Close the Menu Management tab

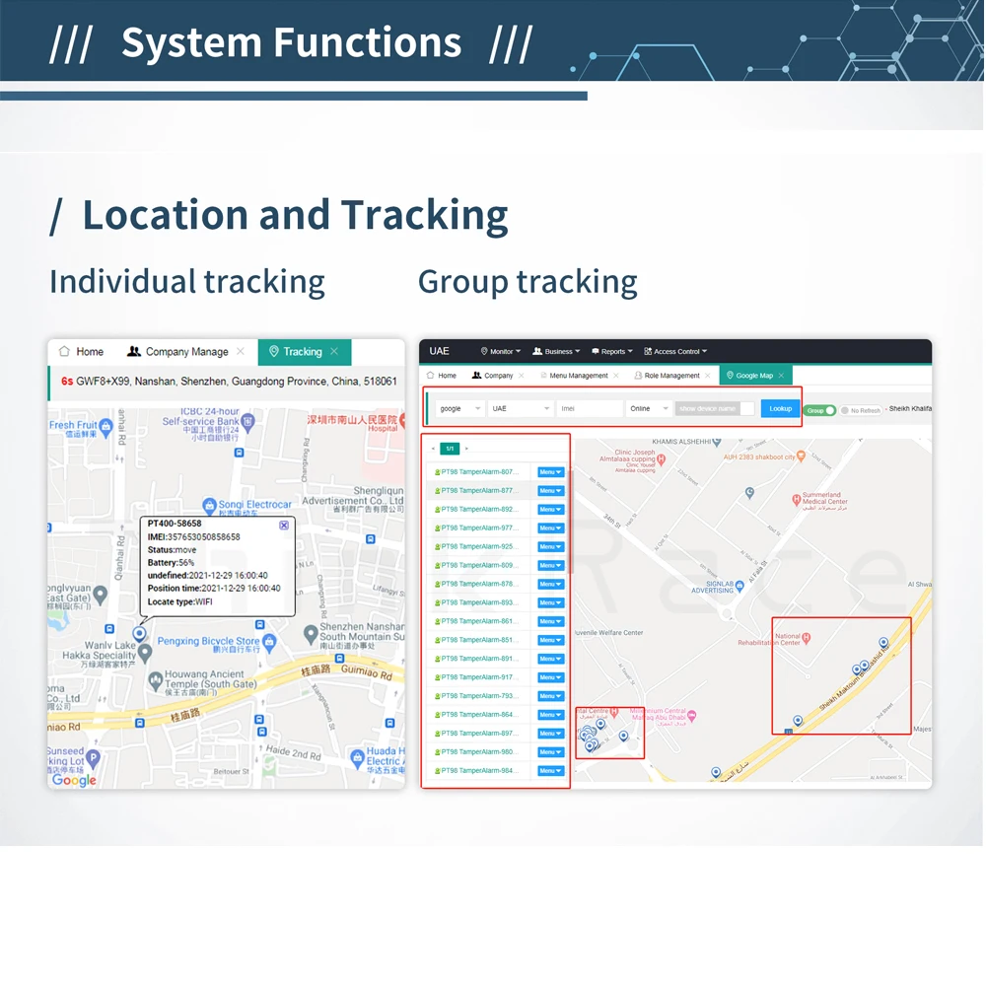click(x=615, y=376)
